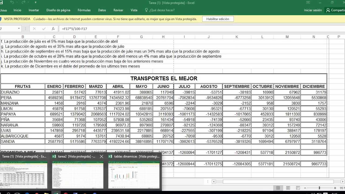The width and height of the screenshot is (345, 194).
Task: Click the Redo arrow in quick access toolbar
Action: 23,2
